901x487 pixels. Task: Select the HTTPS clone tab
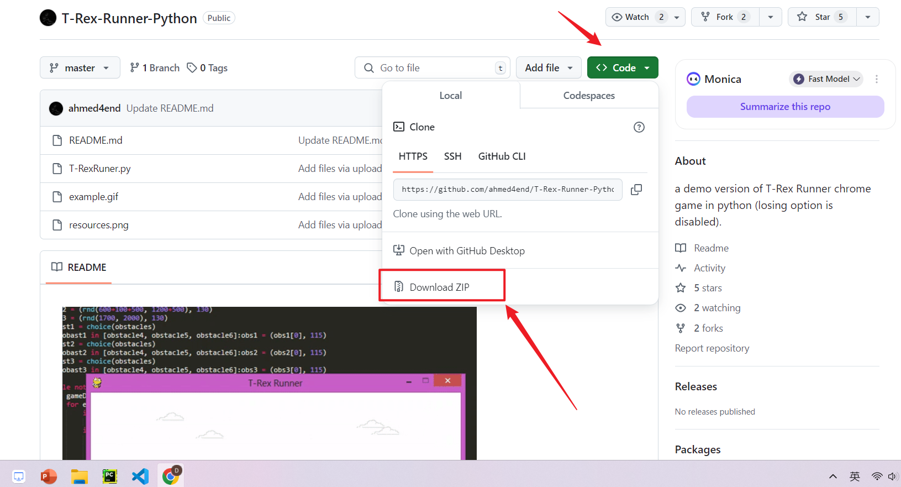413,156
